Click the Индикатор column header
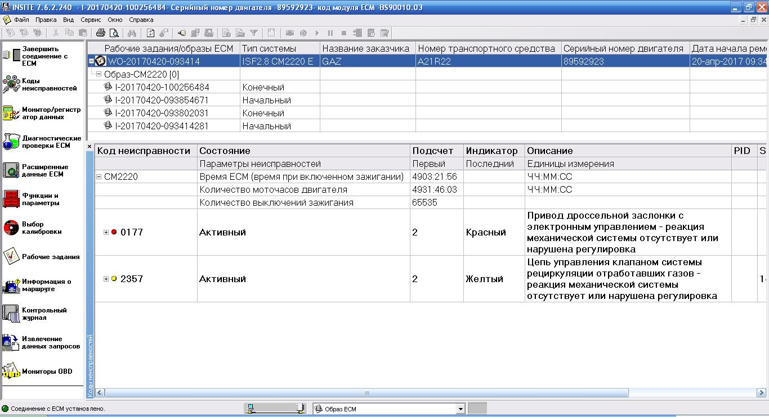The width and height of the screenshot is (769, 417). tap(494, 151)
